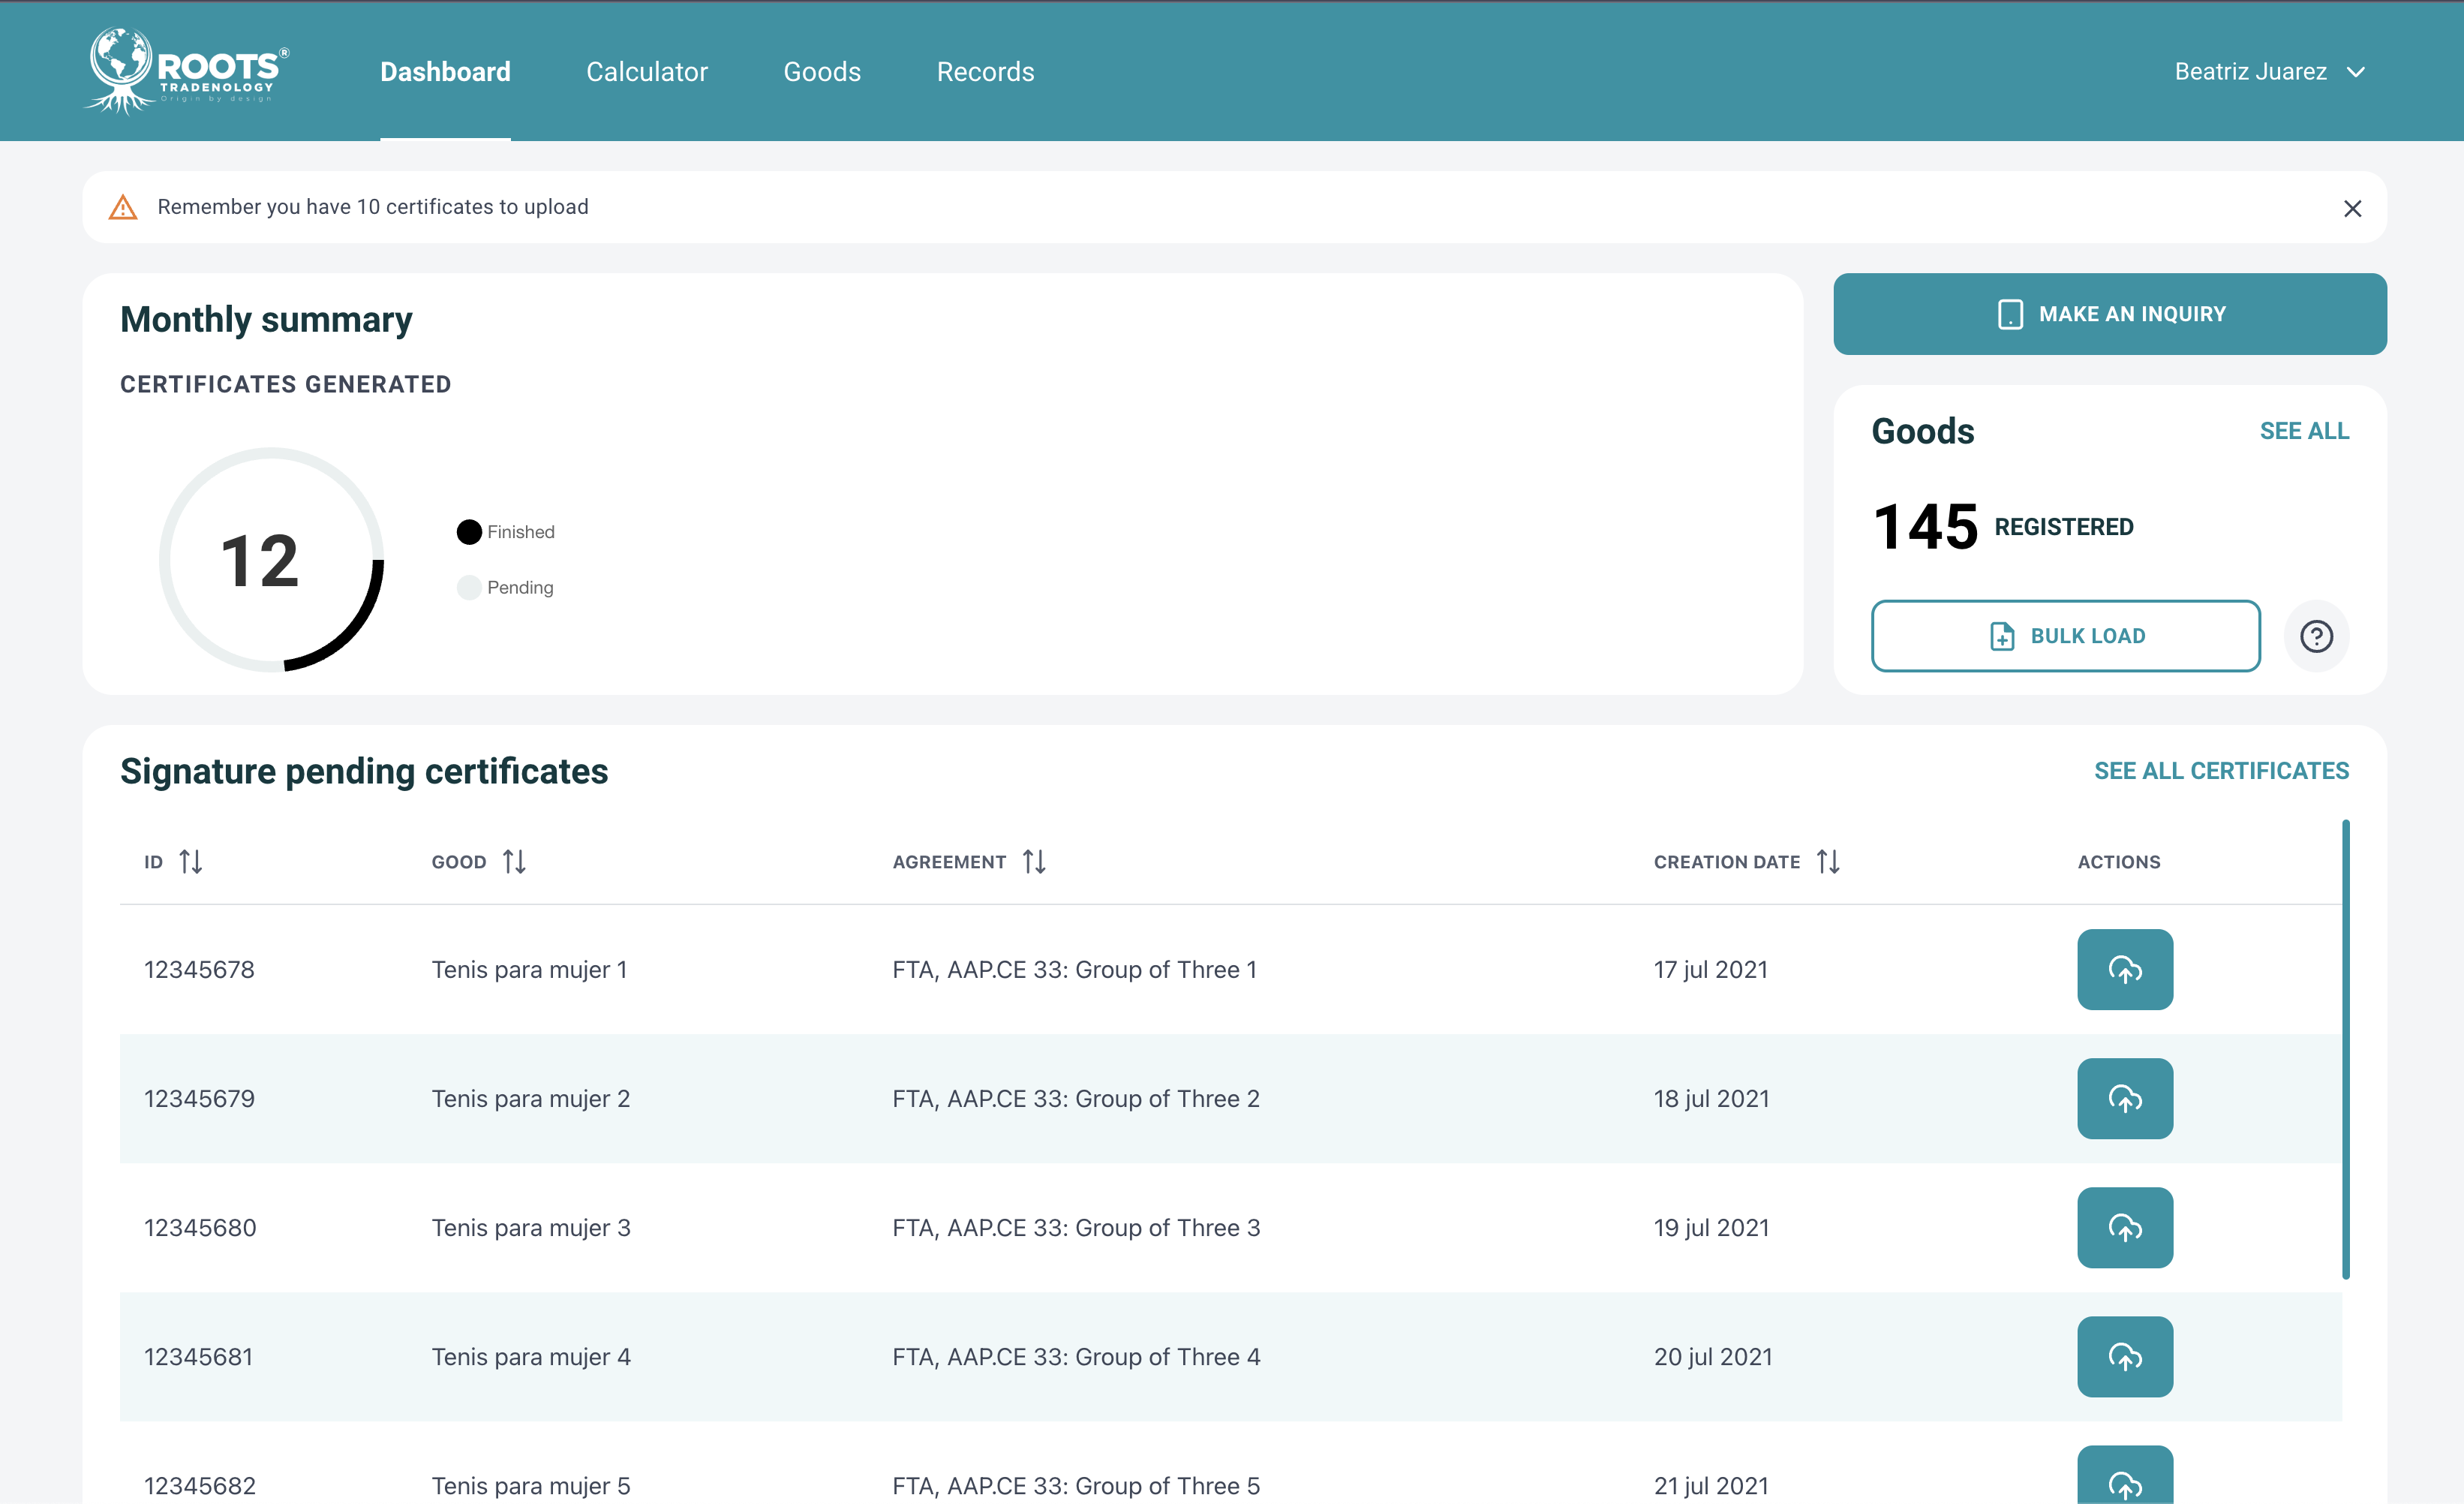Click the certificates table vertical scrollbar

pyautogui.click(x=2345, y=1050)
